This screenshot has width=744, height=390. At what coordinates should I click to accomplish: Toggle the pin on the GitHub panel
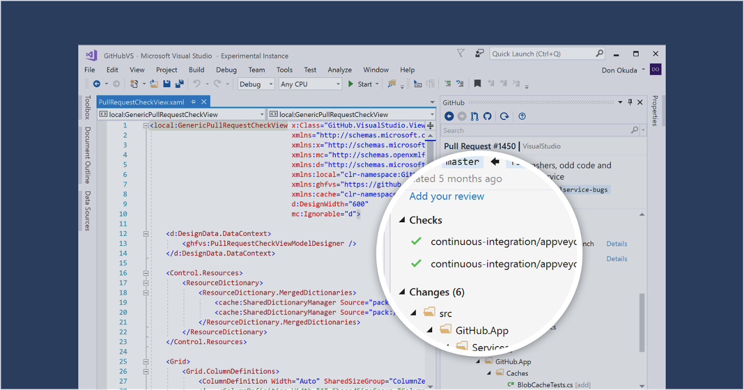pos(631,102)
